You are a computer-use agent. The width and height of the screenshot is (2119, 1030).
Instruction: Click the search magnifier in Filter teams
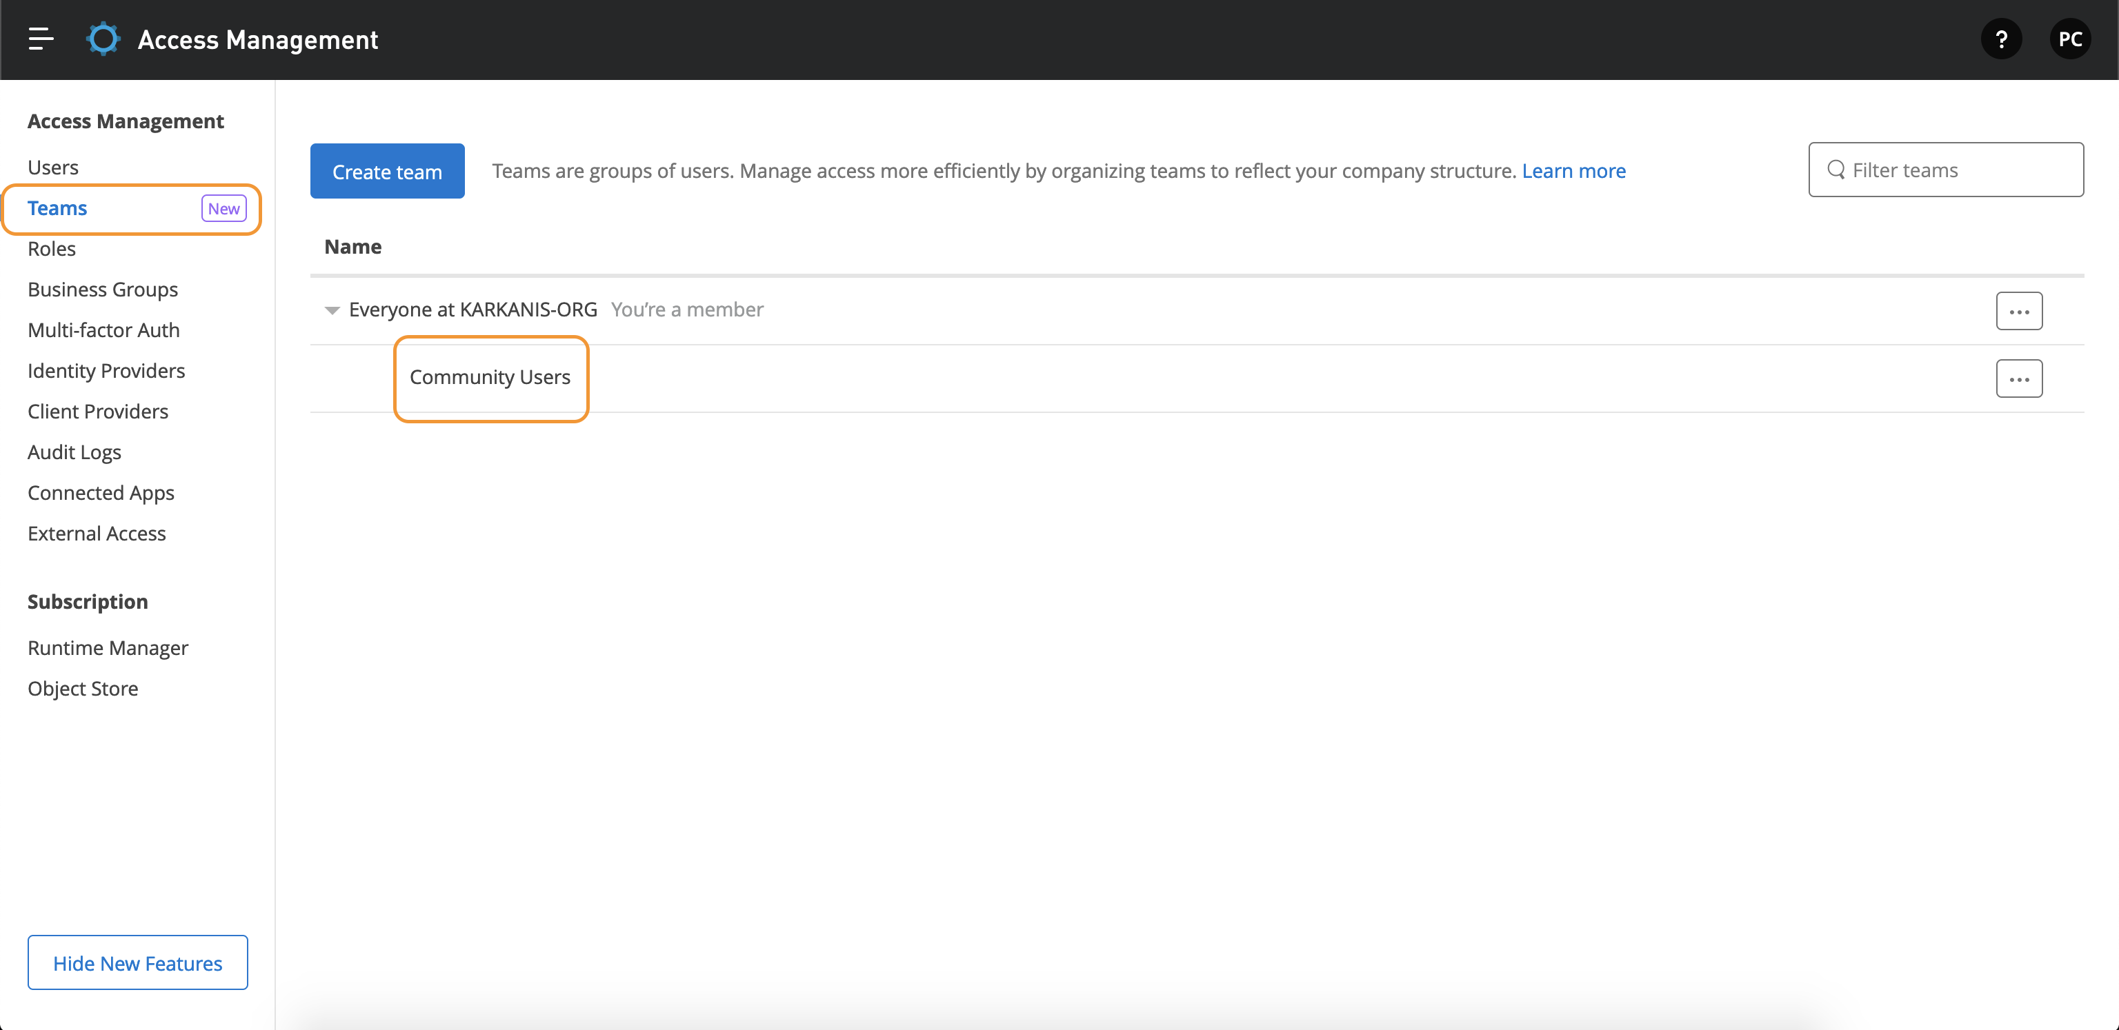[1836, 170]
